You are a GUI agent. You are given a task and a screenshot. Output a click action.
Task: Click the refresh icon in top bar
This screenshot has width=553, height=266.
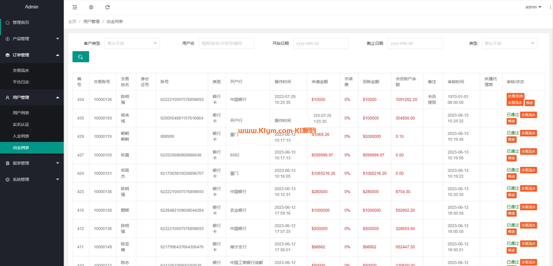[107, 7]
